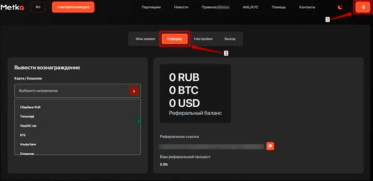Click the red dropdown arrow button
Screen dimensions: 373x181
click(134, 91)
